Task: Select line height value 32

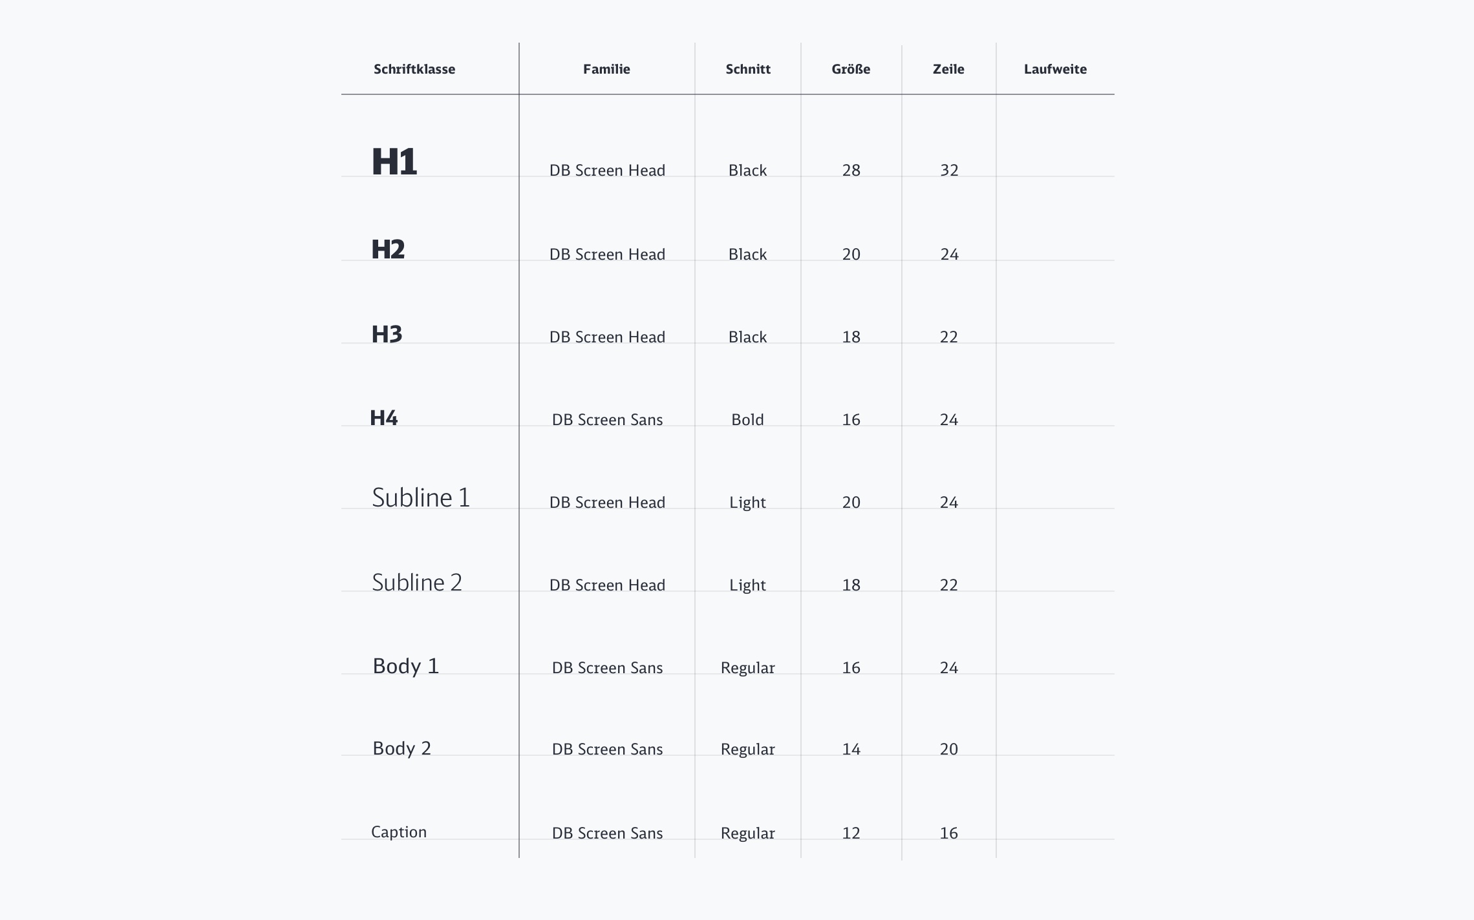Action: pos(949,171)
